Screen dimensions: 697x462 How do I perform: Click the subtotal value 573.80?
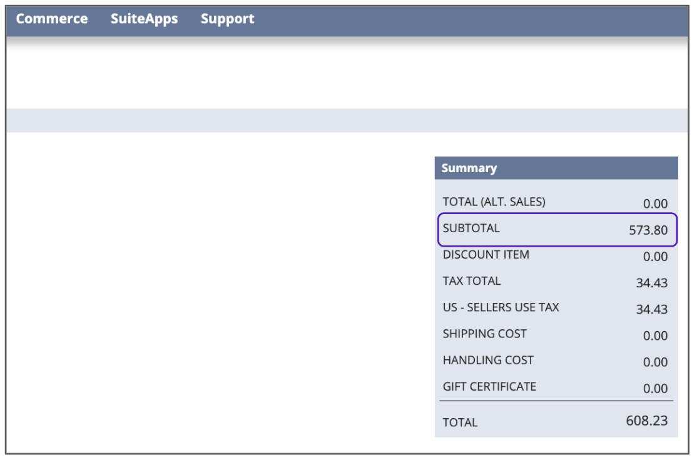(648, 230)
